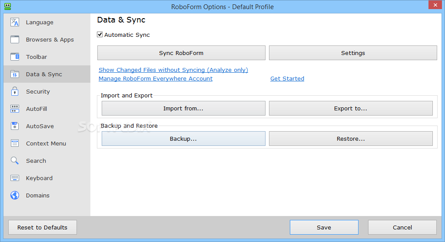Viewport: 445px width, 242px height.
Task: Open the sync Settings button
Action: [x=353, y=53]
